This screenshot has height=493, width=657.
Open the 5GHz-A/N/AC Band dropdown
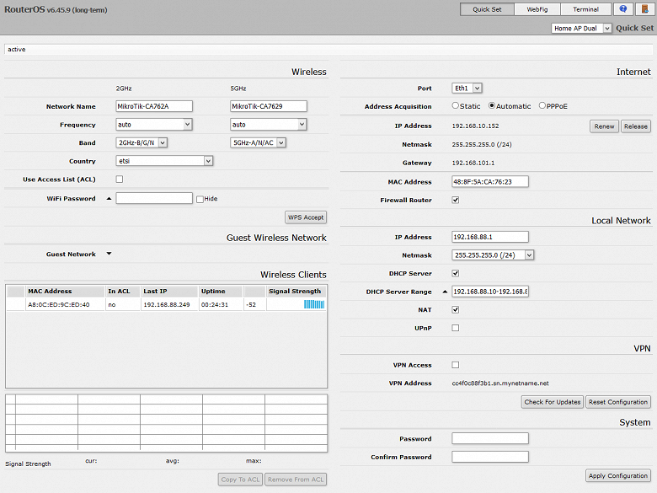[x=259, y=142]
